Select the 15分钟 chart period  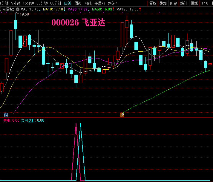tap(28, 3)
